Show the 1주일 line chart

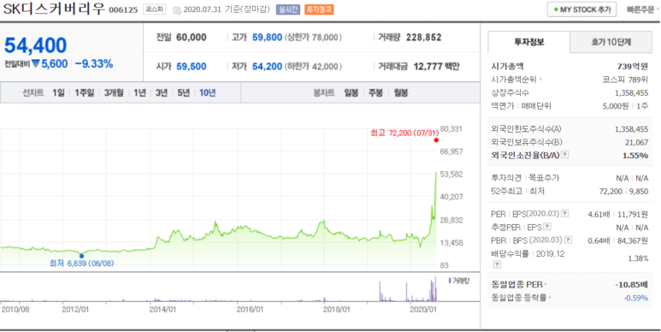tap(85, 92)
